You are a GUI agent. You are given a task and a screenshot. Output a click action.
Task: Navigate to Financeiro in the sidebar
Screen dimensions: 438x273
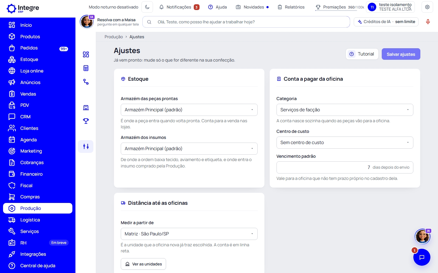point(38,174)
